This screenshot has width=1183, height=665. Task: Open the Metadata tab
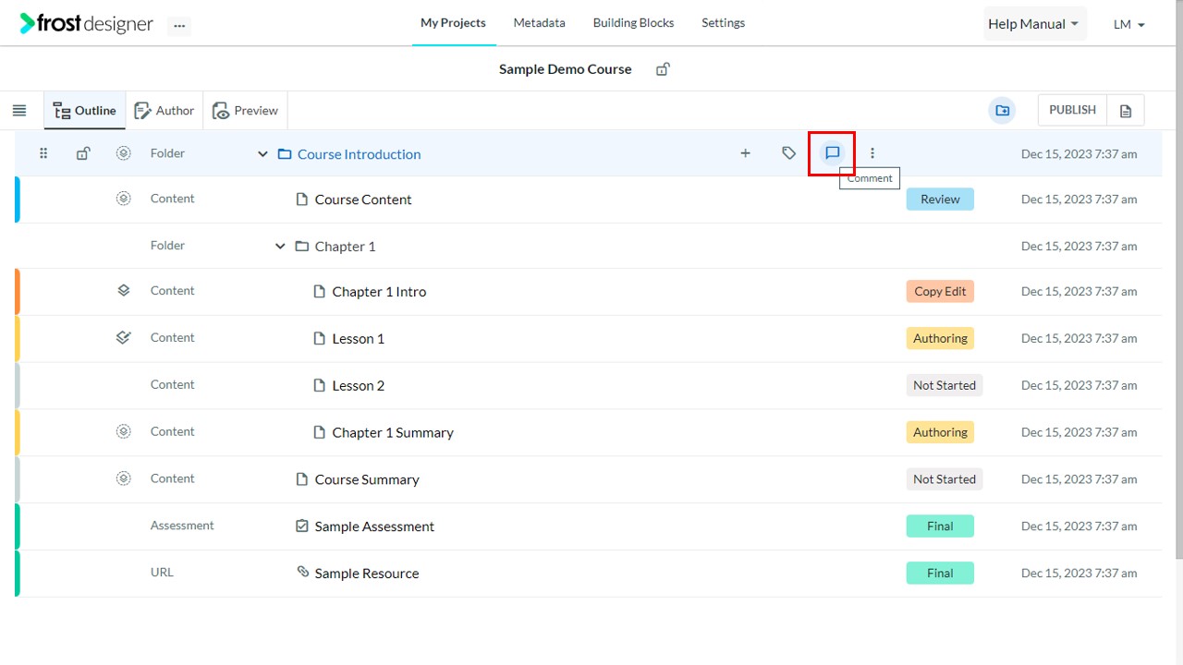click(x=540, y=23)
